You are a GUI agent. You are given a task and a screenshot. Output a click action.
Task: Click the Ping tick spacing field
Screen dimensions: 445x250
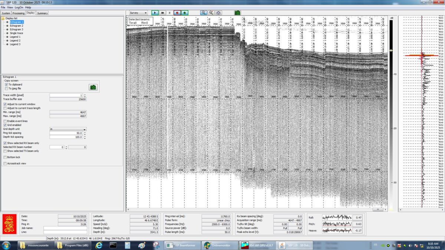pyautogui.click(x=67, y=133)
